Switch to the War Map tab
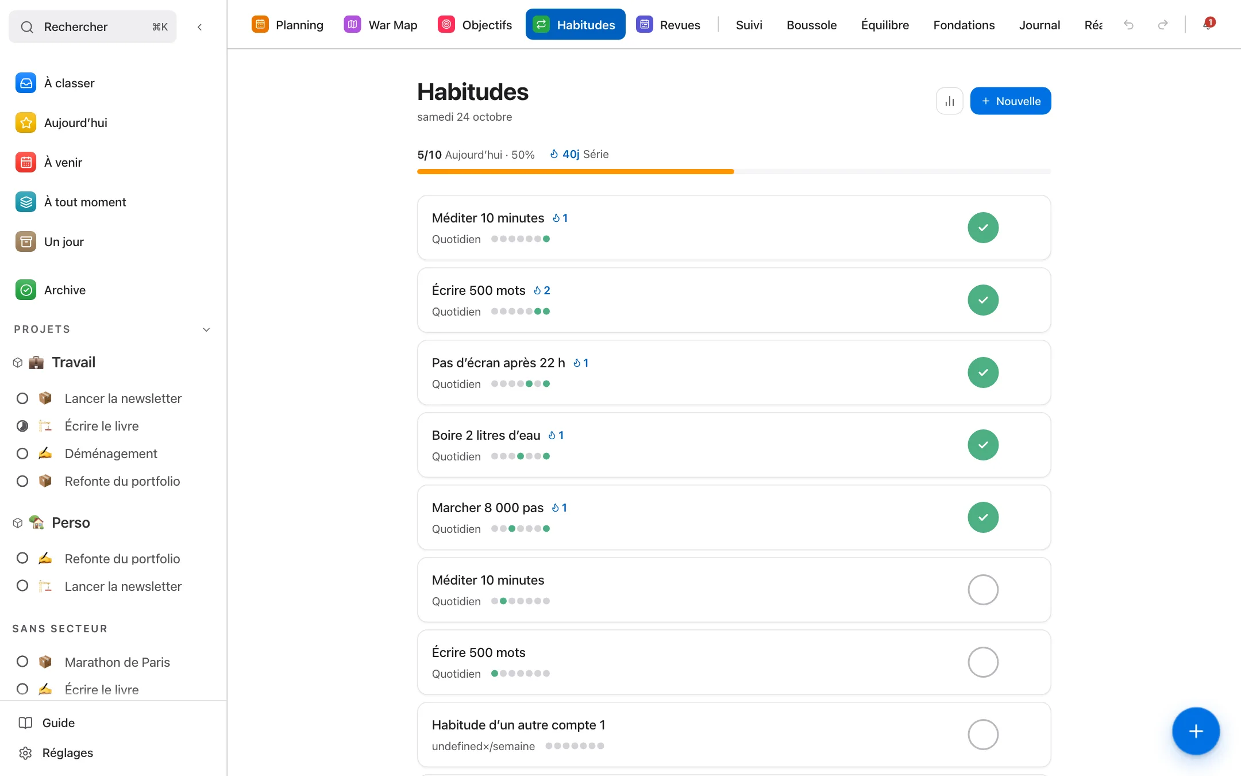Viewport: 1241px width, 776px height. 381,25
